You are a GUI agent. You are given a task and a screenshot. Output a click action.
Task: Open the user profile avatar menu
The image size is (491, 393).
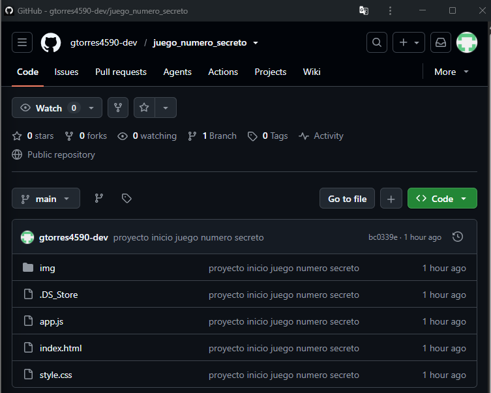pyautogui.click(x=467, y=42)
